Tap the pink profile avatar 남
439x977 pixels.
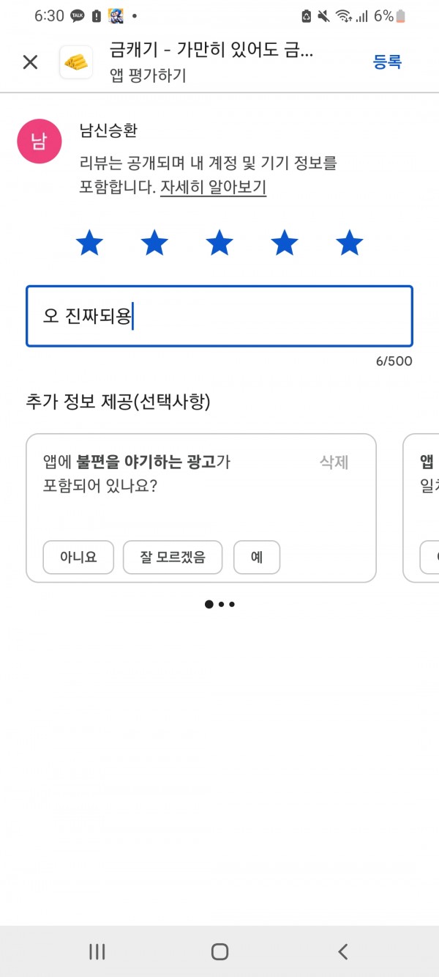(38, 141)
